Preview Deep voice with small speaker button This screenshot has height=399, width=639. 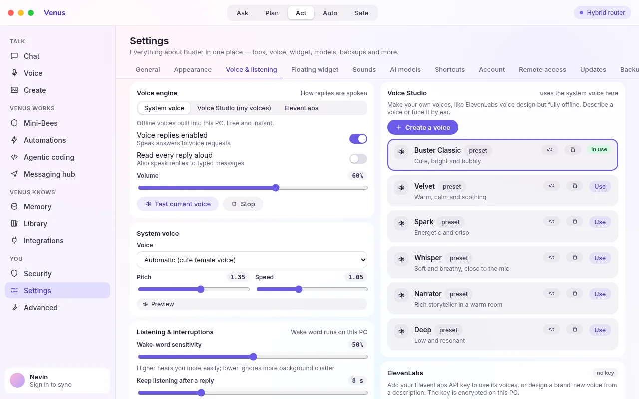point(551,329)
